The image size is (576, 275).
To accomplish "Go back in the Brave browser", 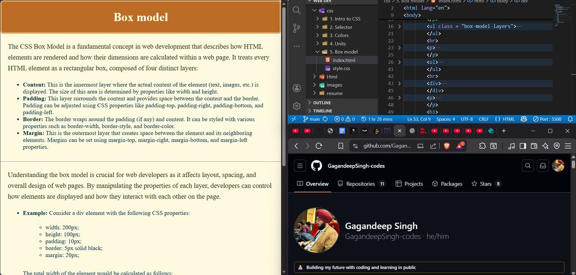I will click(x=296, y=146).
